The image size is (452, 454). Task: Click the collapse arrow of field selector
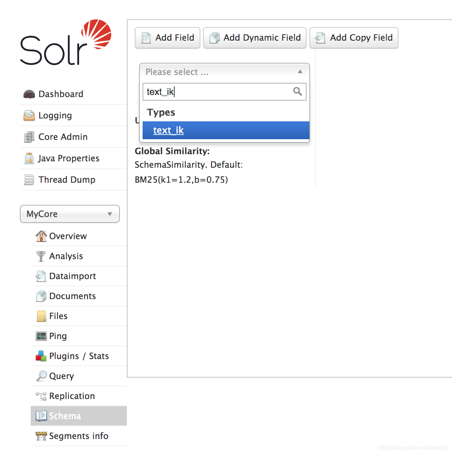300,72
